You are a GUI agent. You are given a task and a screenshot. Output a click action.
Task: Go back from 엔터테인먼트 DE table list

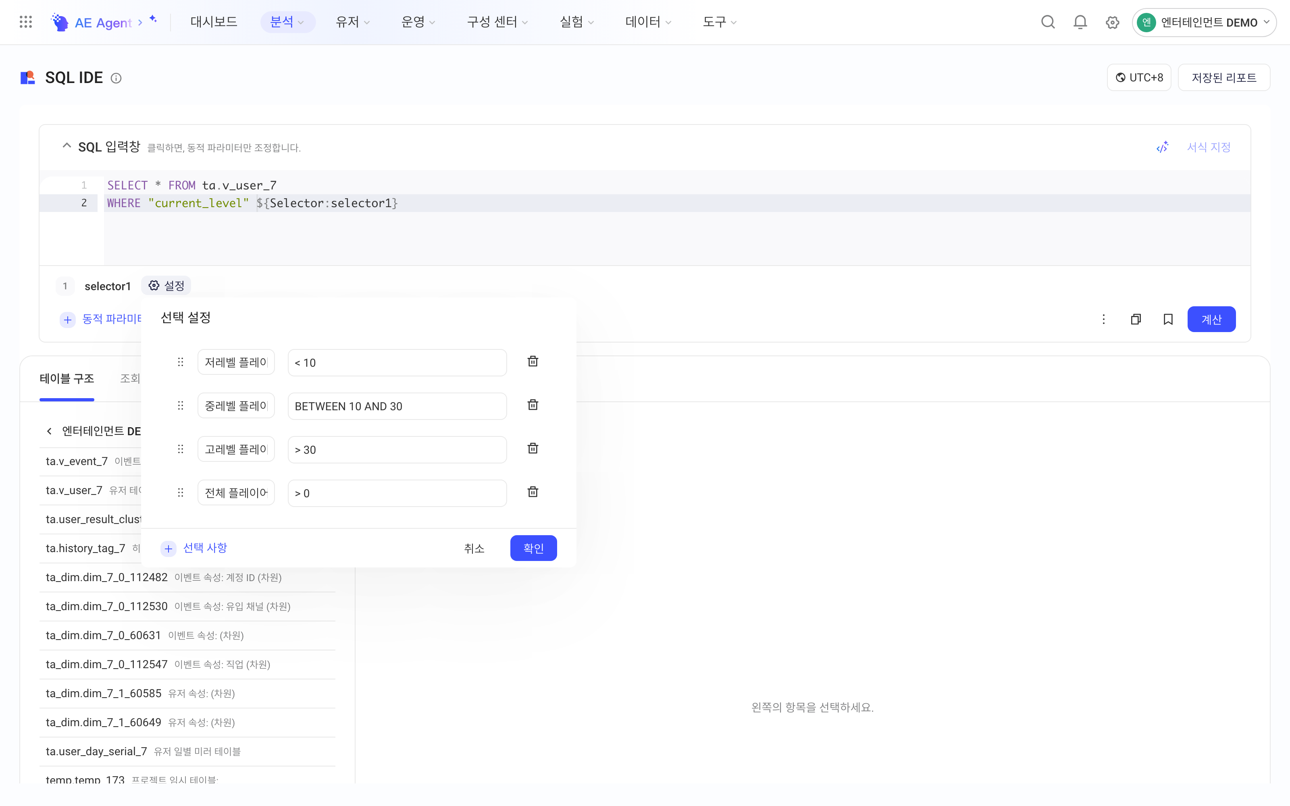[49, 431]
